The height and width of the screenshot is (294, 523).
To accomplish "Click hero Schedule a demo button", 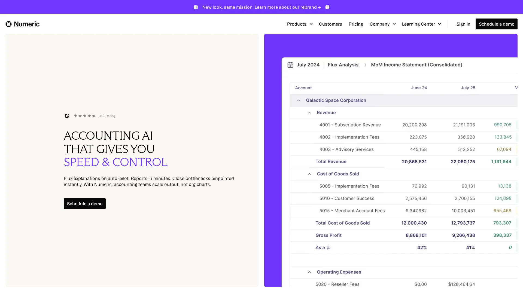I will pos(85,204).
